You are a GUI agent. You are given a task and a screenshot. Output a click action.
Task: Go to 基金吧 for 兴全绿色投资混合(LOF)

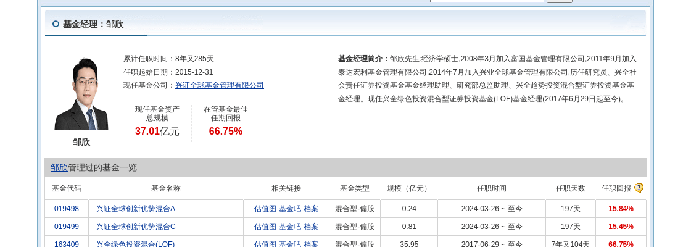(x=290, y=244)
